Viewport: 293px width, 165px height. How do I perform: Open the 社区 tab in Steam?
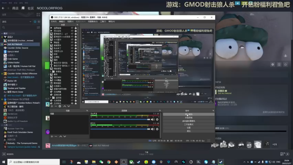click(31, 8)
